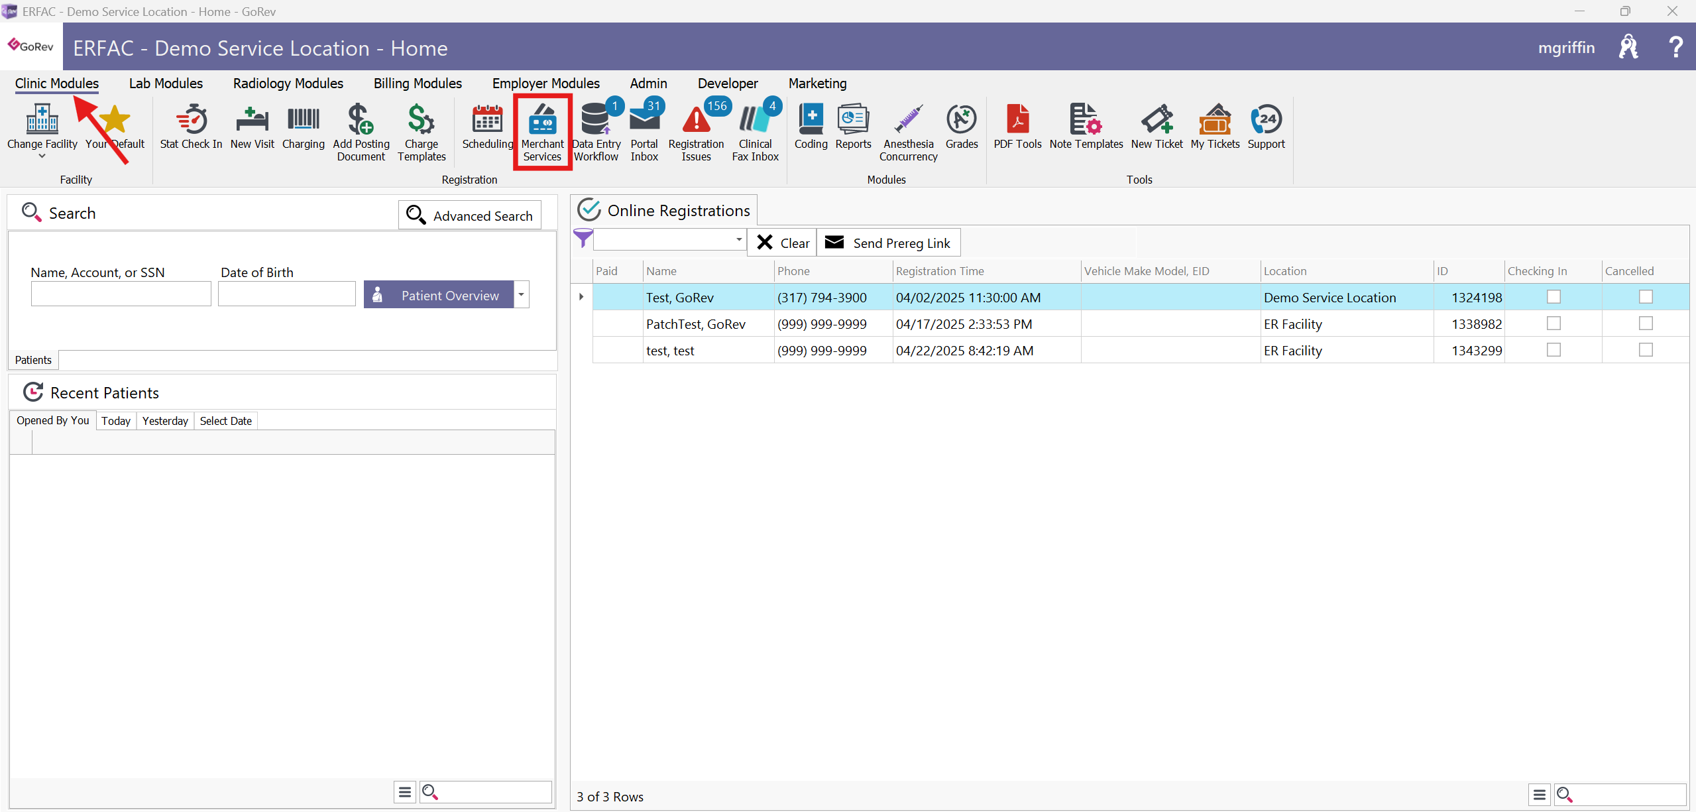The width and height of the screenshot is (1696, 812).
Task: Click the Your Default star icon
Action: pos(115,120)
